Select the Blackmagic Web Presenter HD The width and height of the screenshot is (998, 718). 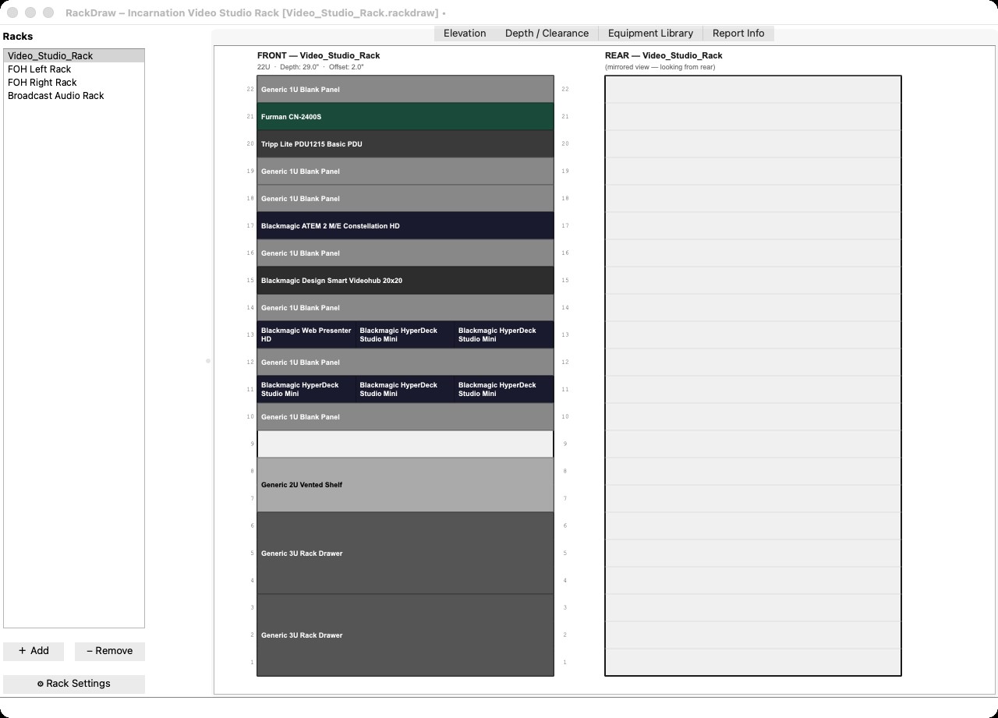(x=306, y=335)
